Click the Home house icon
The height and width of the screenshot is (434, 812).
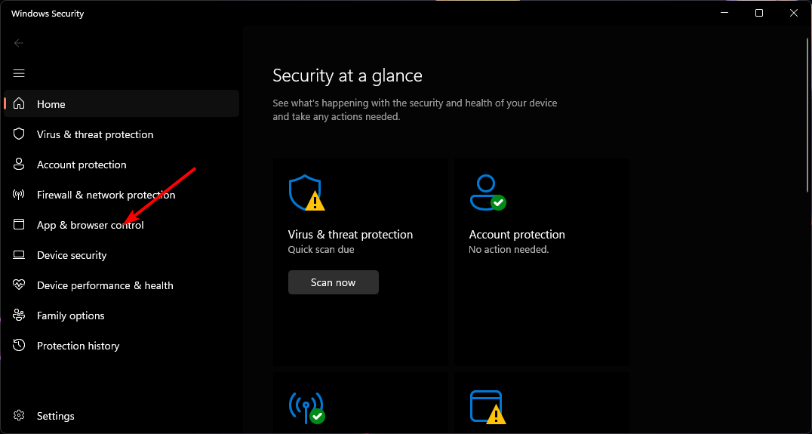pos(19,103)
